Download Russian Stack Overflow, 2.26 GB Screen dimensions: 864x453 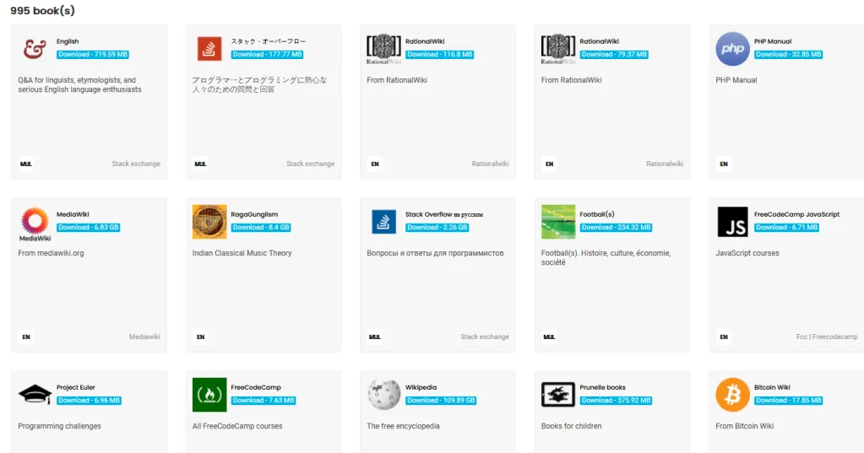pos(437,227)
